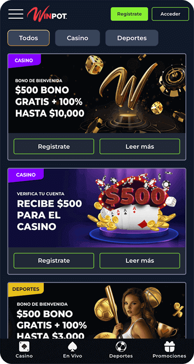This screenshot has height=364, width=194.
Task: Tap the Winpot logo
Action: coord(47,13)
